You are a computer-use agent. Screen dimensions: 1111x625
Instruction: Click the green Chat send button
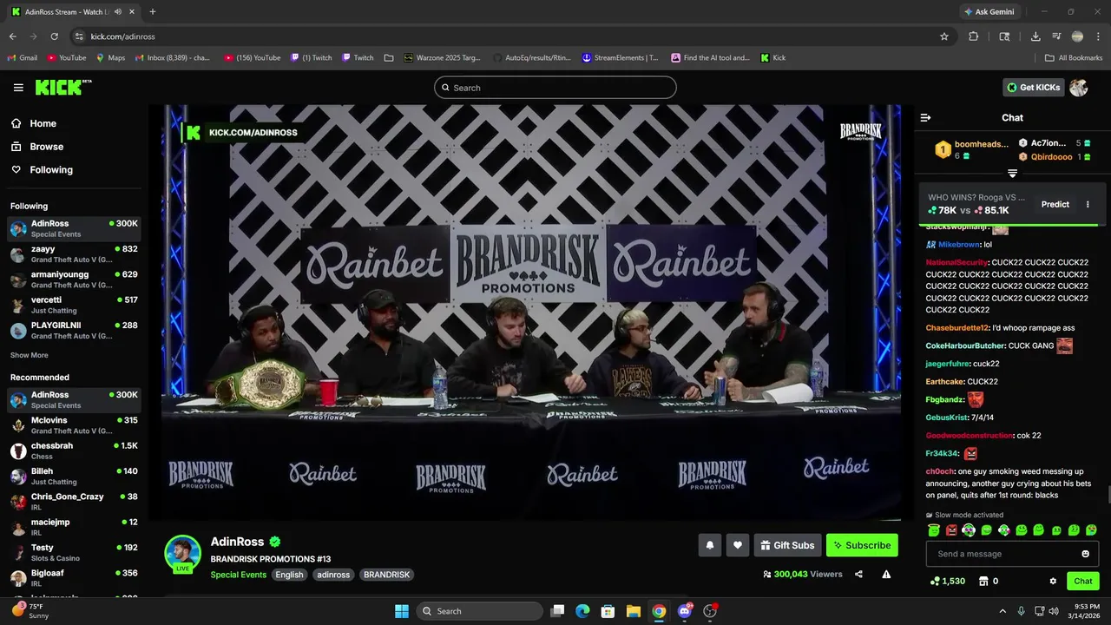click(x=1082, y=582)
